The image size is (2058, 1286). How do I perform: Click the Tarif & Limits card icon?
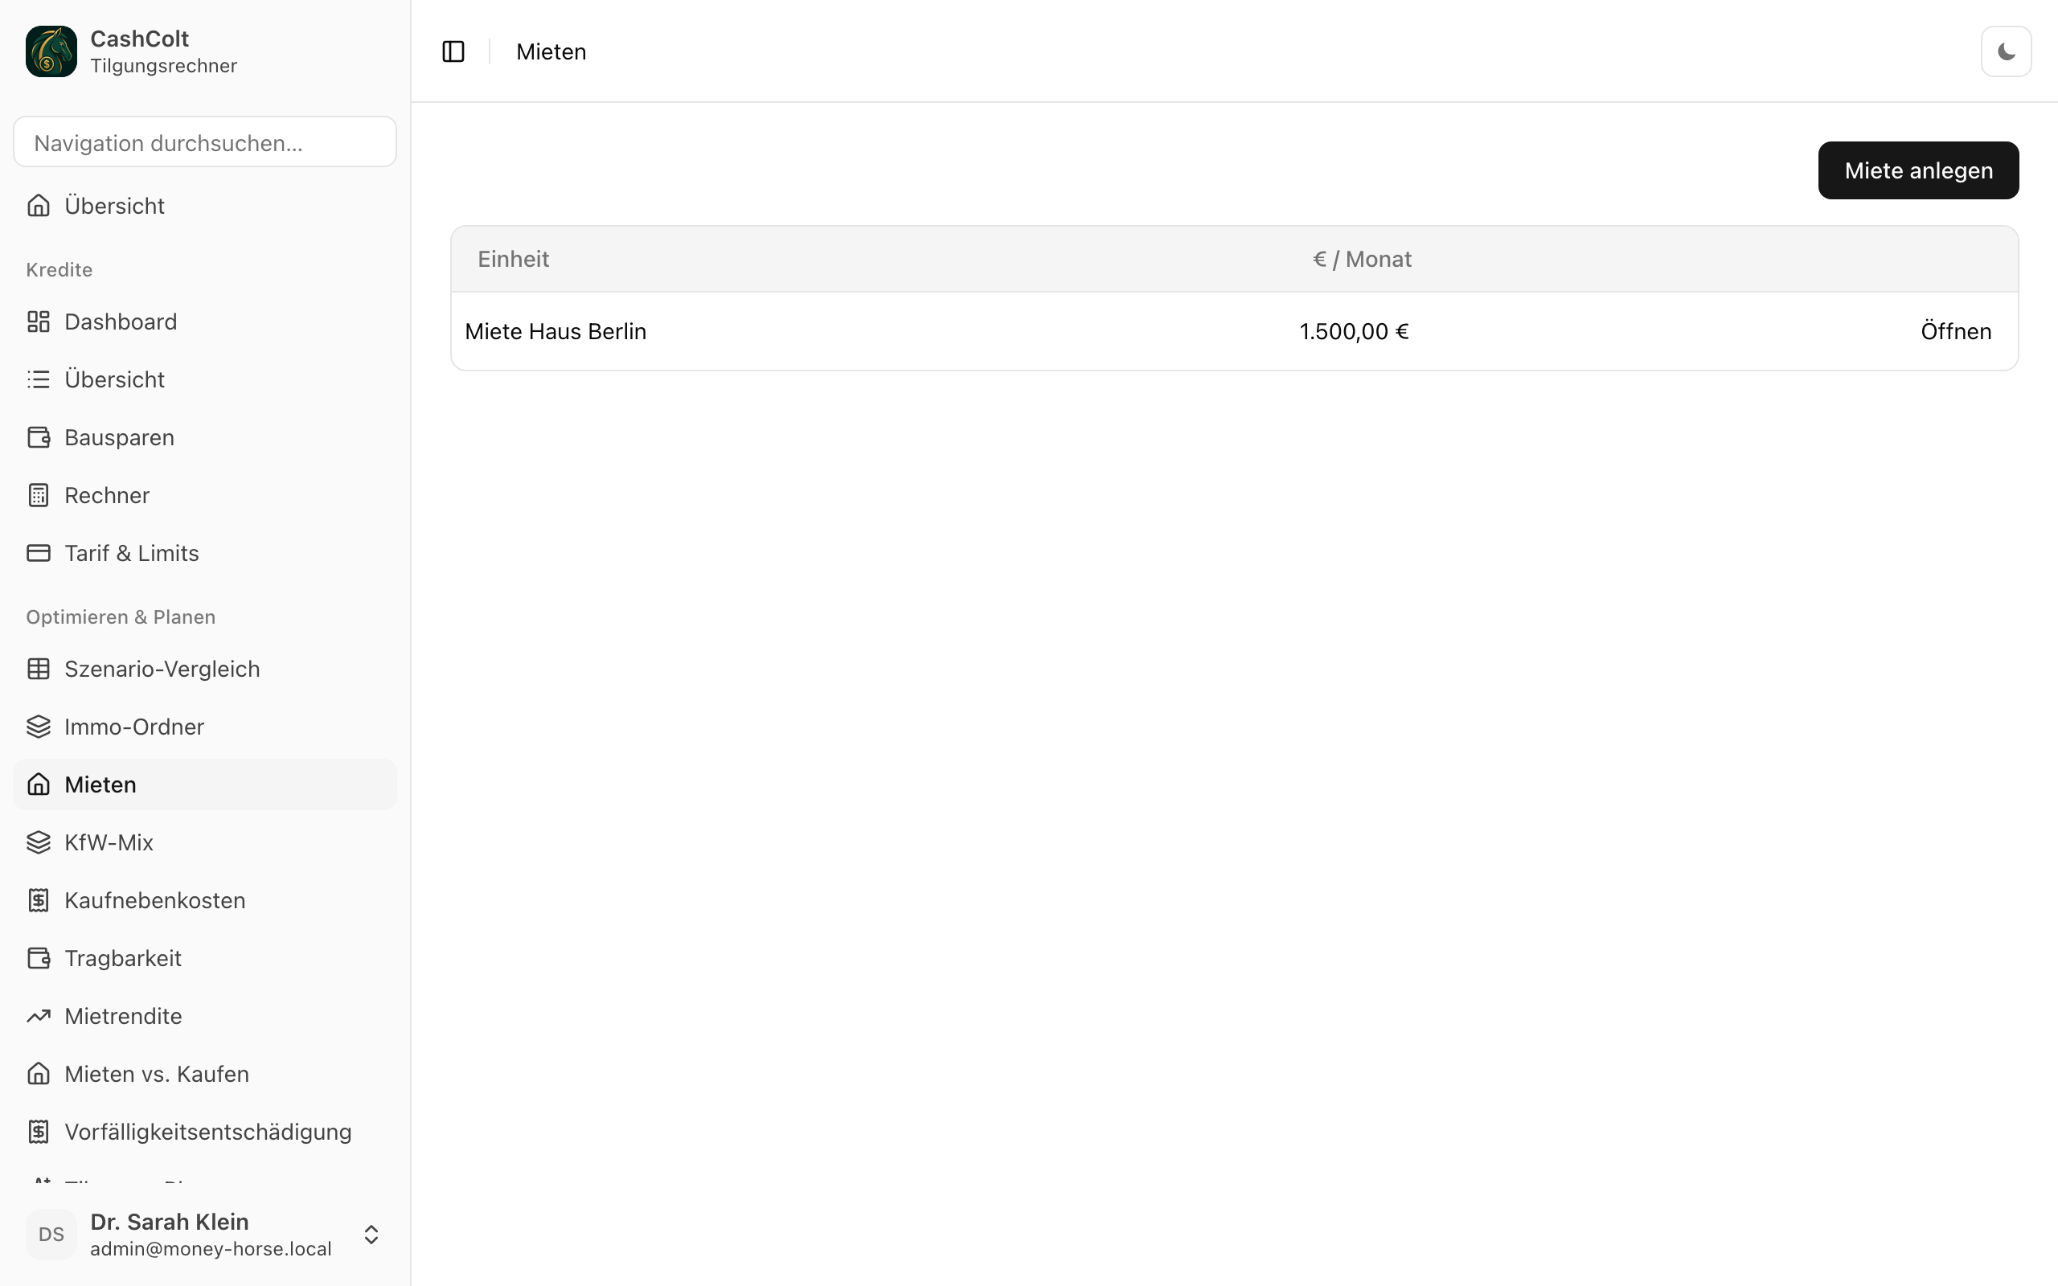39,553
